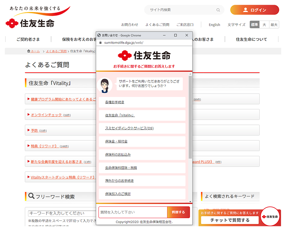Click the home icon in the breadcrumb
Viewport: 286px width, 231px height.
[x=29, y=51]
